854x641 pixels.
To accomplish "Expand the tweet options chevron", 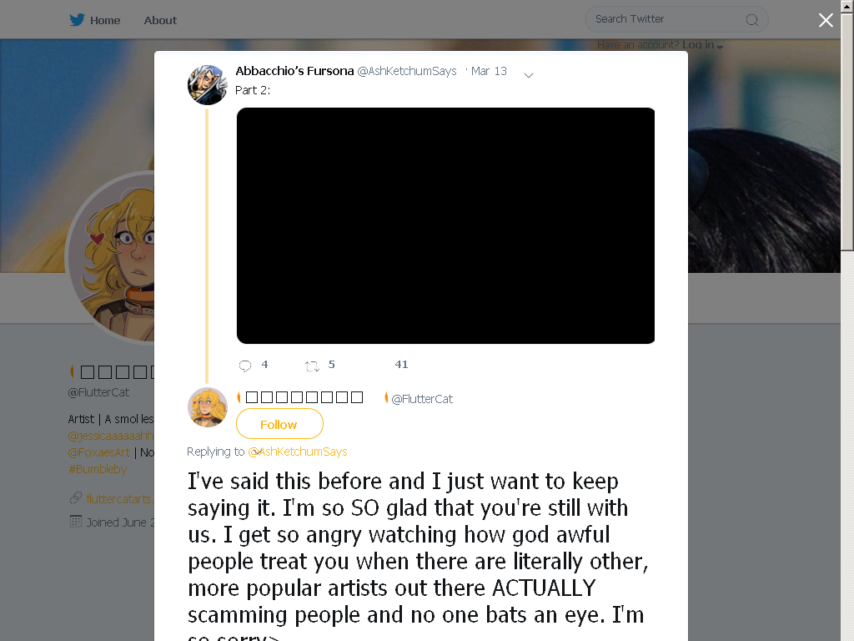I will tap(528, 75).
